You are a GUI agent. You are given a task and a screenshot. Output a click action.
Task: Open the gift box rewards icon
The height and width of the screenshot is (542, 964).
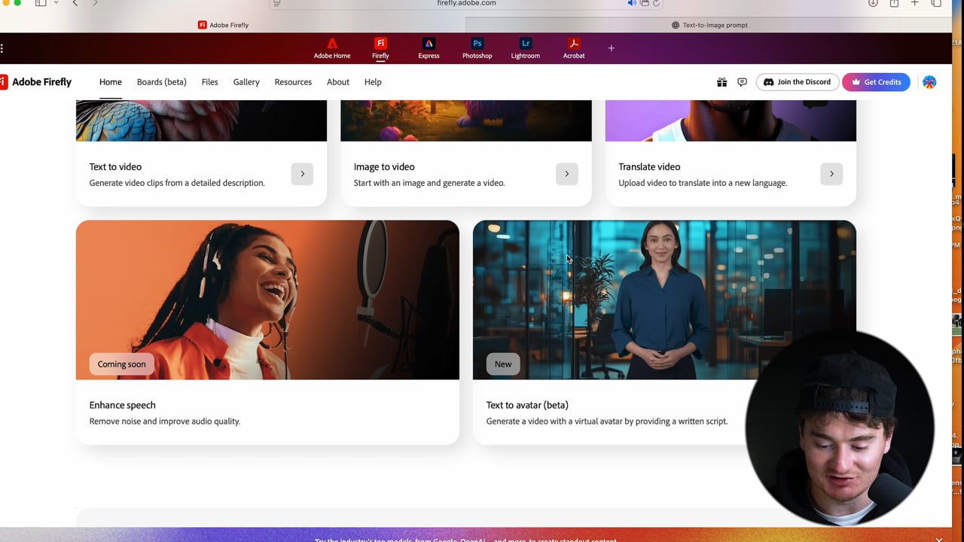(721, 82)
